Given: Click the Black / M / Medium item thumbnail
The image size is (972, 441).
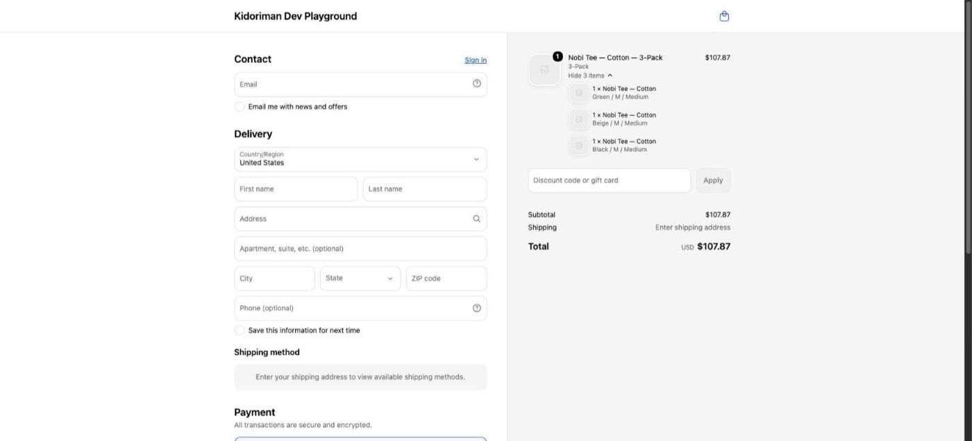Looking at the screenshot, I should pos(579,146).
